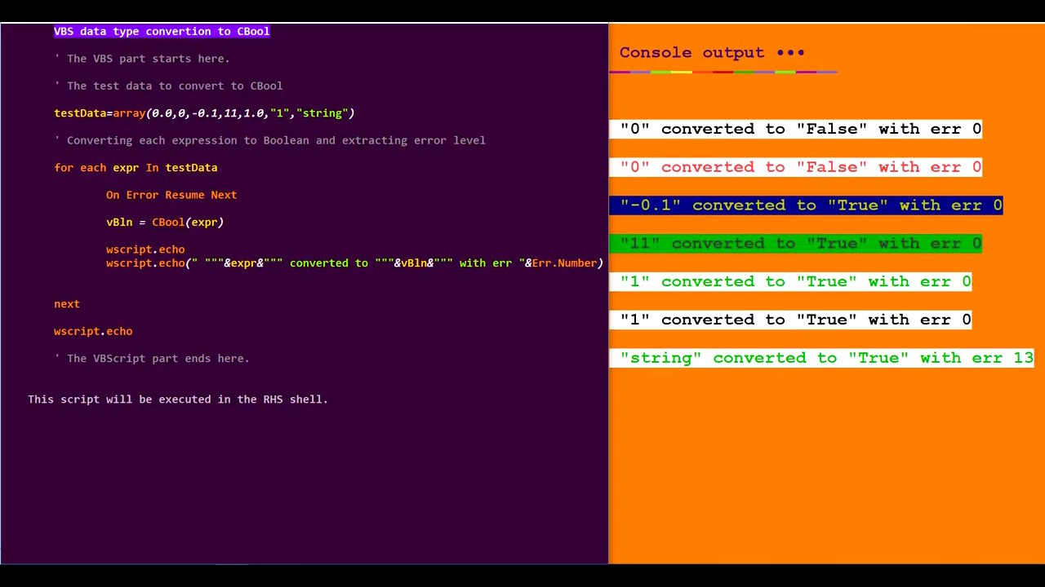Click the 'wscript.echo' line below 'next'

(93, 331)
